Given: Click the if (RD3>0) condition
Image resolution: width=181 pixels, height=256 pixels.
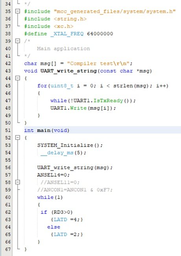Looking at the screenshot, I should point(57,212).
